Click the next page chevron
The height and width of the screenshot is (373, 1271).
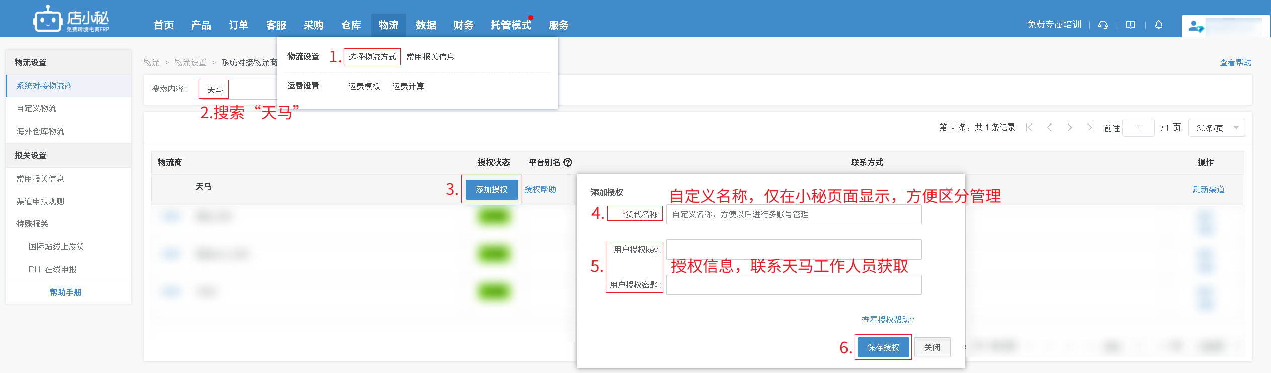tap(1070, 128)
